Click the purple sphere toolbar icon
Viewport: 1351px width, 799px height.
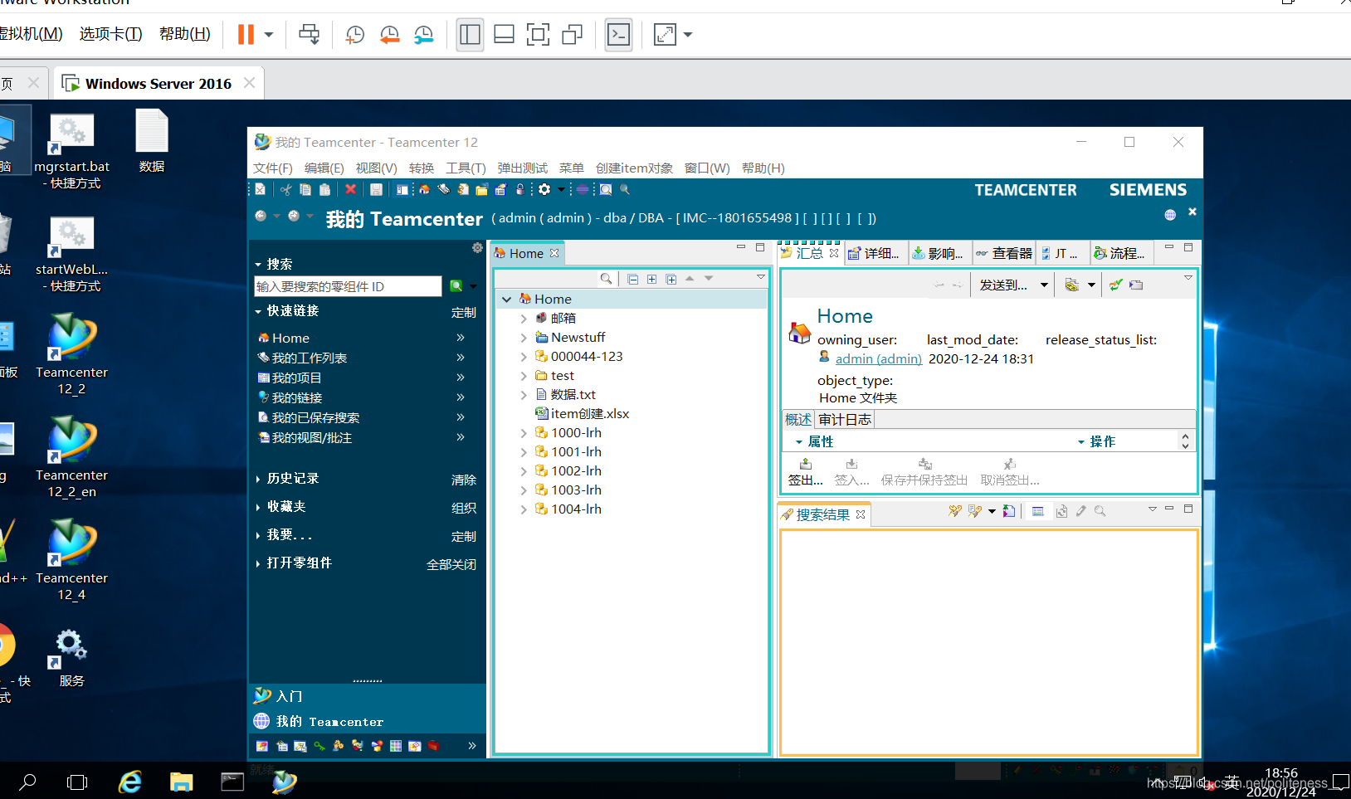(x=583, y=190)
